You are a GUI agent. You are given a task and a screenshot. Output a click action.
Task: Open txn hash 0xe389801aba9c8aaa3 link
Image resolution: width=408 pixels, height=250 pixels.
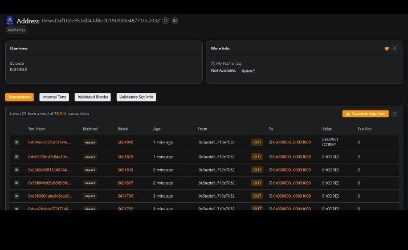coord(50,196)
